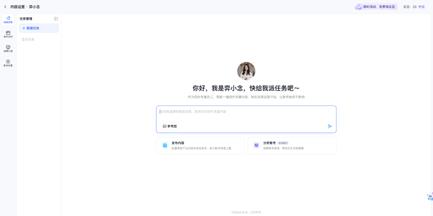Click the purple 分析账号 monitor icon
The width and height of the screenshot is (433, 216).
pos(256,145)
